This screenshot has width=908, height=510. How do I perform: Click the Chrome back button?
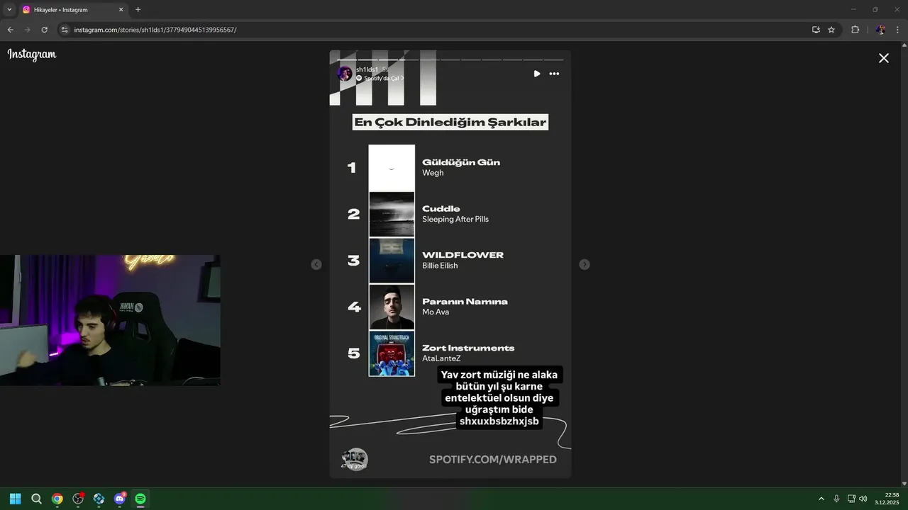pyautogui.click(x=10, y=30)
